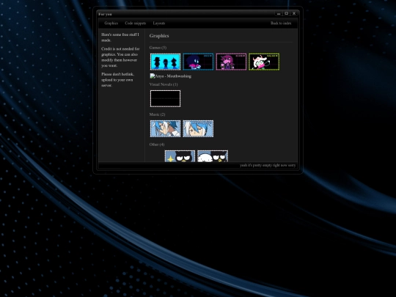Switch to the Code snippets tab
The height and width of the screenshot is (297, 396).
click(x=136, y=23)
